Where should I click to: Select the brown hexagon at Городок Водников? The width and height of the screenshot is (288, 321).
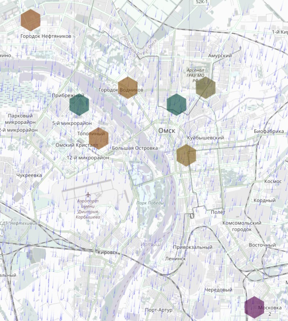(x=128, y=88)
